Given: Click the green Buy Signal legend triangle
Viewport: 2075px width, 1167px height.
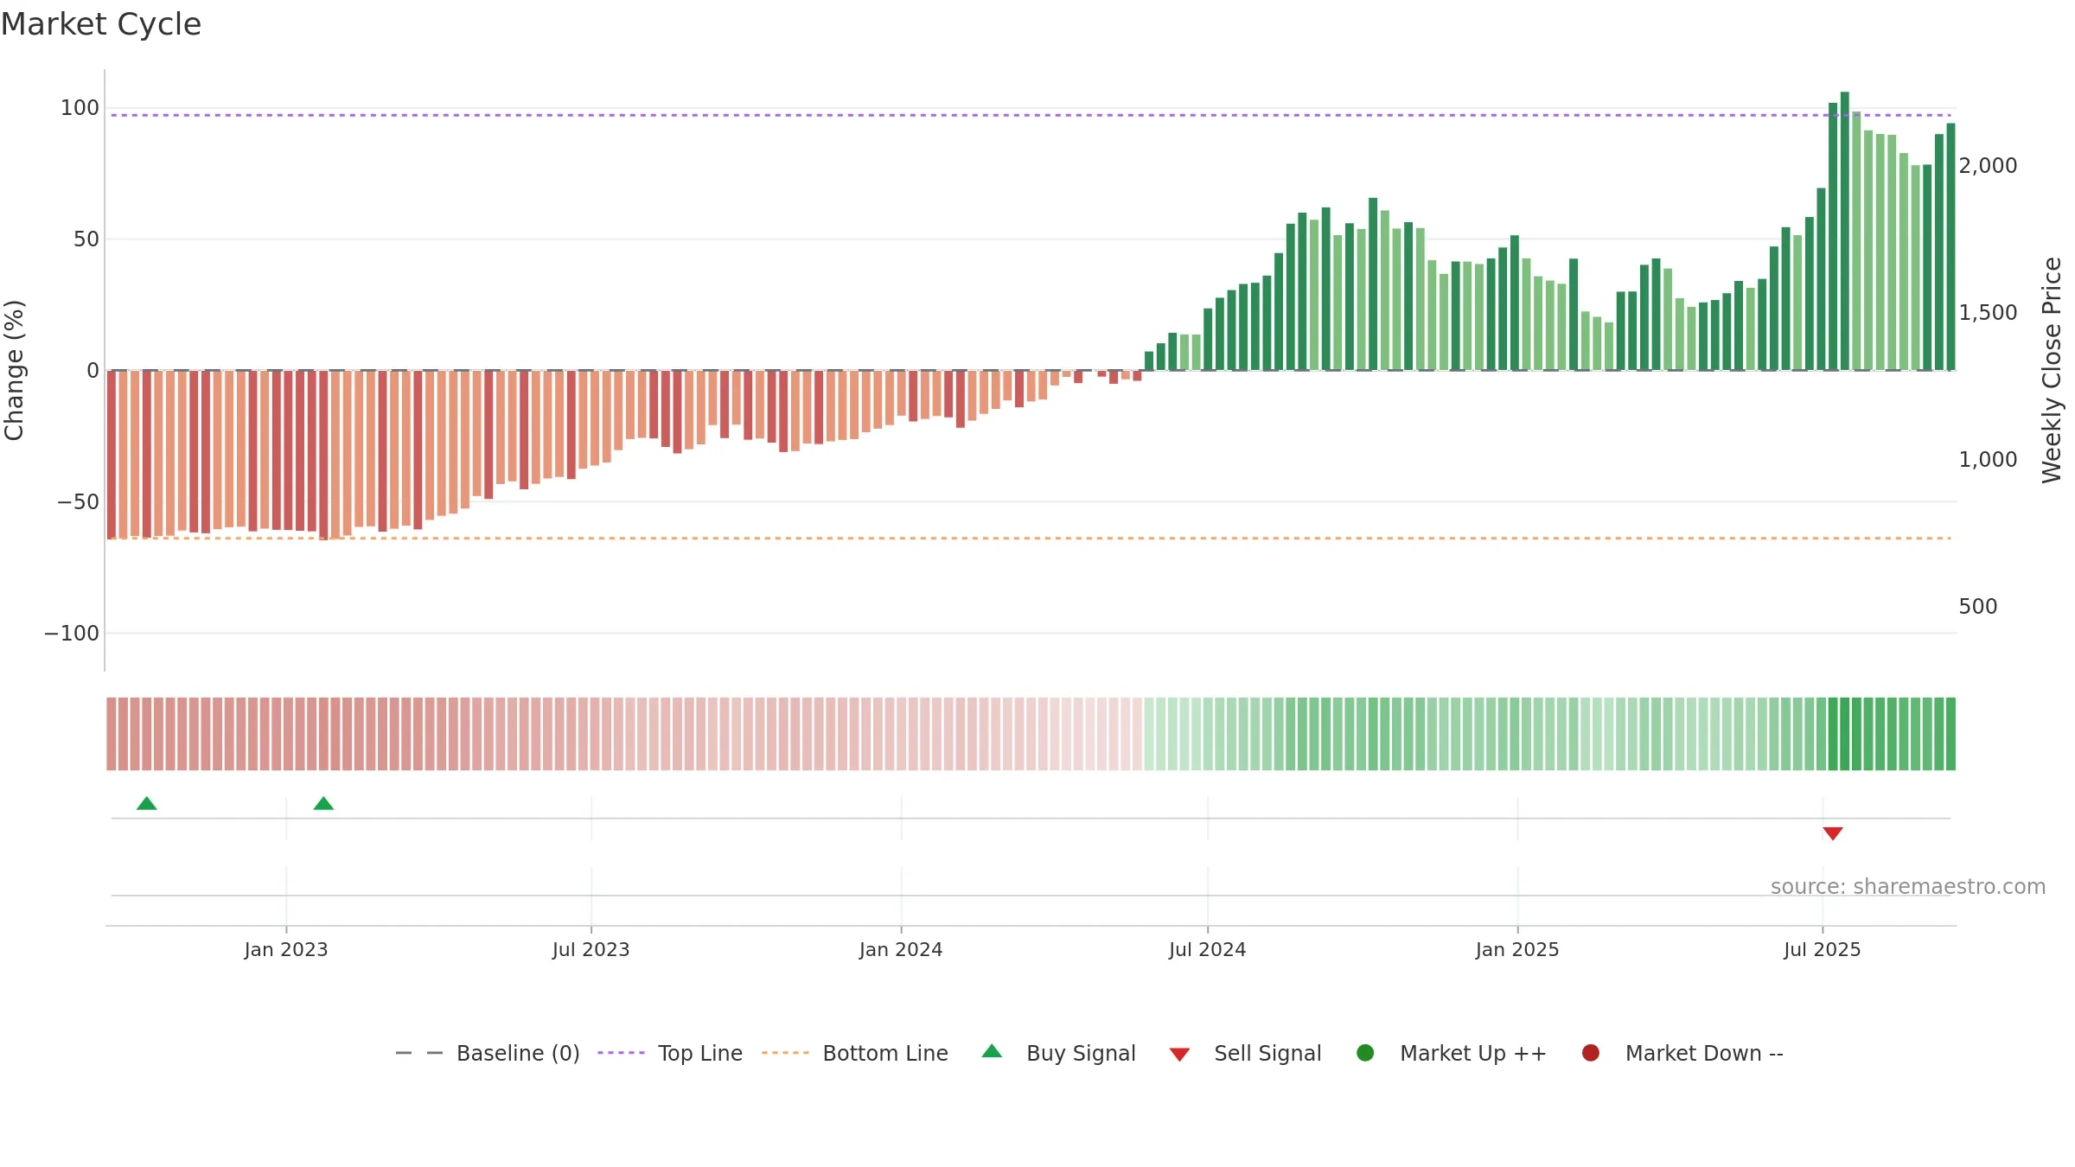Looking at the screenshot, I should (x=992, y=1051).
